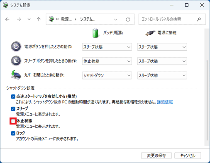Click the vertical scrollbar thumb

[x=207, y=100]
